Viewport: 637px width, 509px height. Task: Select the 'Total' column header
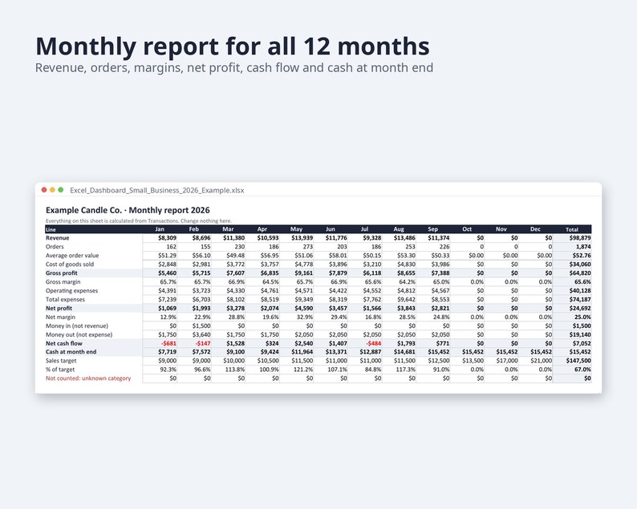571,229
